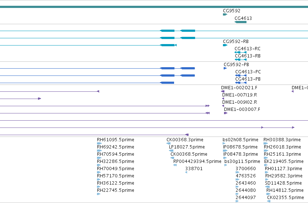
Task: Click the CG4613-RB transcript glyph
Action: [240, 60]
